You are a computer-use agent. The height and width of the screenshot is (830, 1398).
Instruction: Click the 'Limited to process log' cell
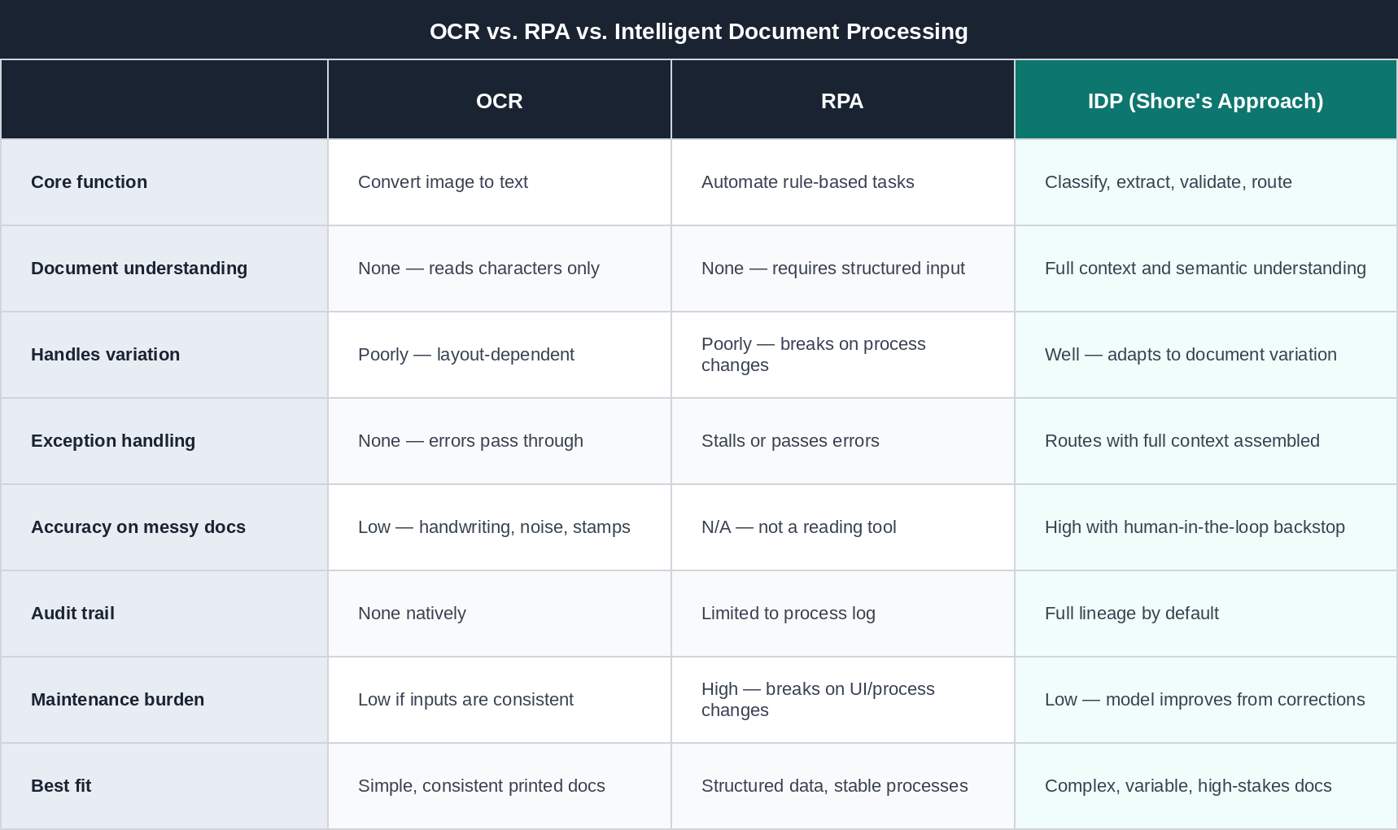click(x=842, y=614)
